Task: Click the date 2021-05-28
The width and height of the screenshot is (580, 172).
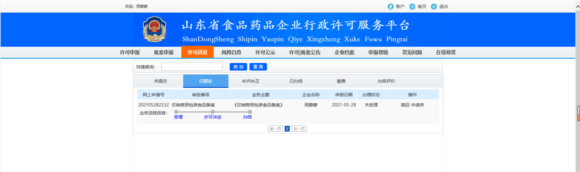Action: [344, 105]
